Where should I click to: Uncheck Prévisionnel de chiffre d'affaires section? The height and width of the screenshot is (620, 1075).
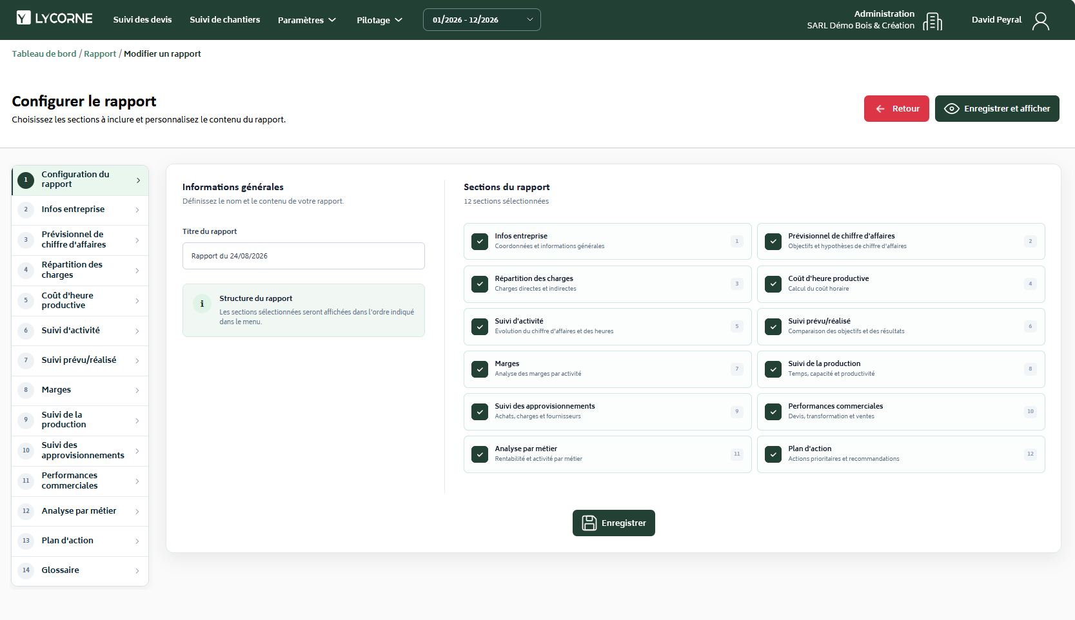point(773,242)
